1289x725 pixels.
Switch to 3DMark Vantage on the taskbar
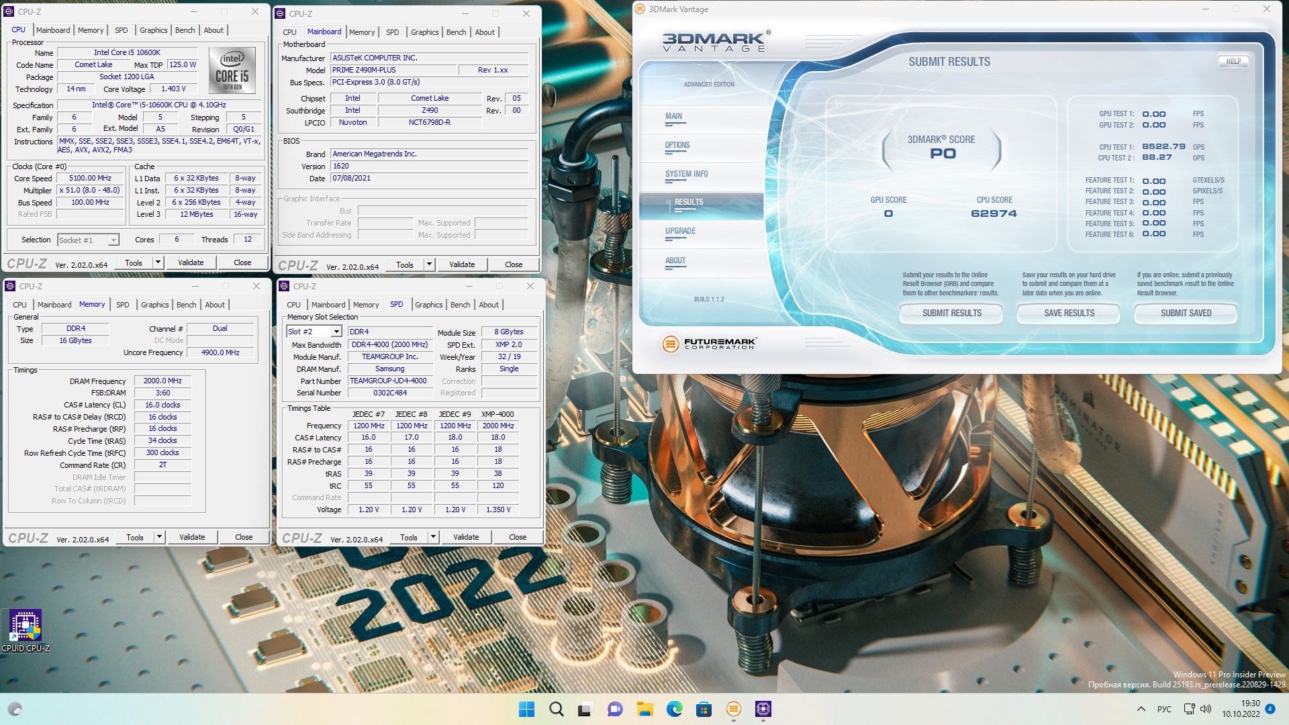734,709
